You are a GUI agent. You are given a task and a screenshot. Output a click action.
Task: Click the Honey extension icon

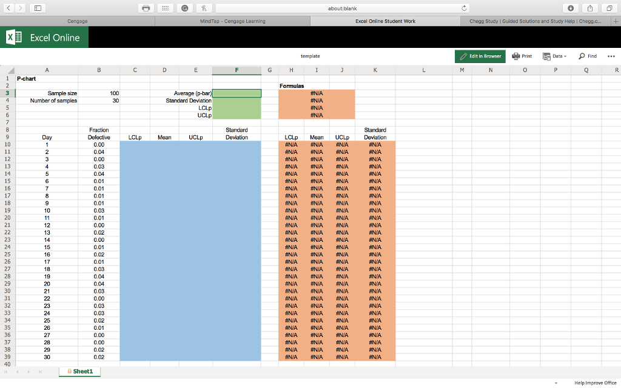click(204, 8)
